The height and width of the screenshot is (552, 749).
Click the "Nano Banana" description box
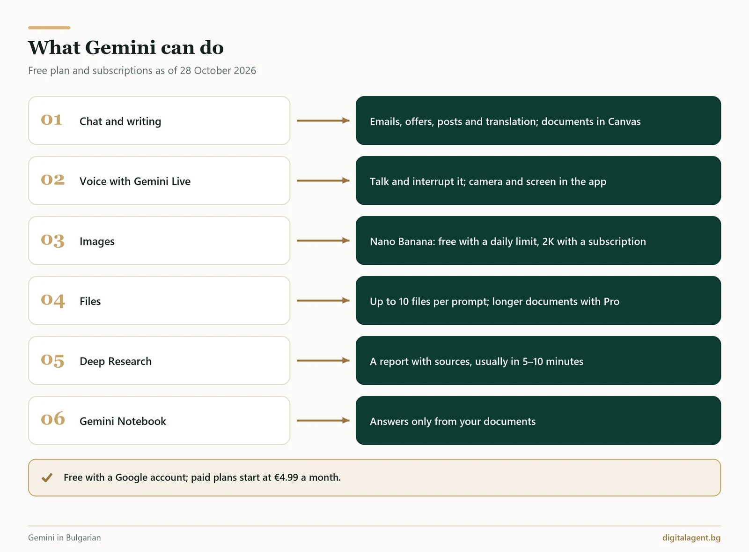538,240
